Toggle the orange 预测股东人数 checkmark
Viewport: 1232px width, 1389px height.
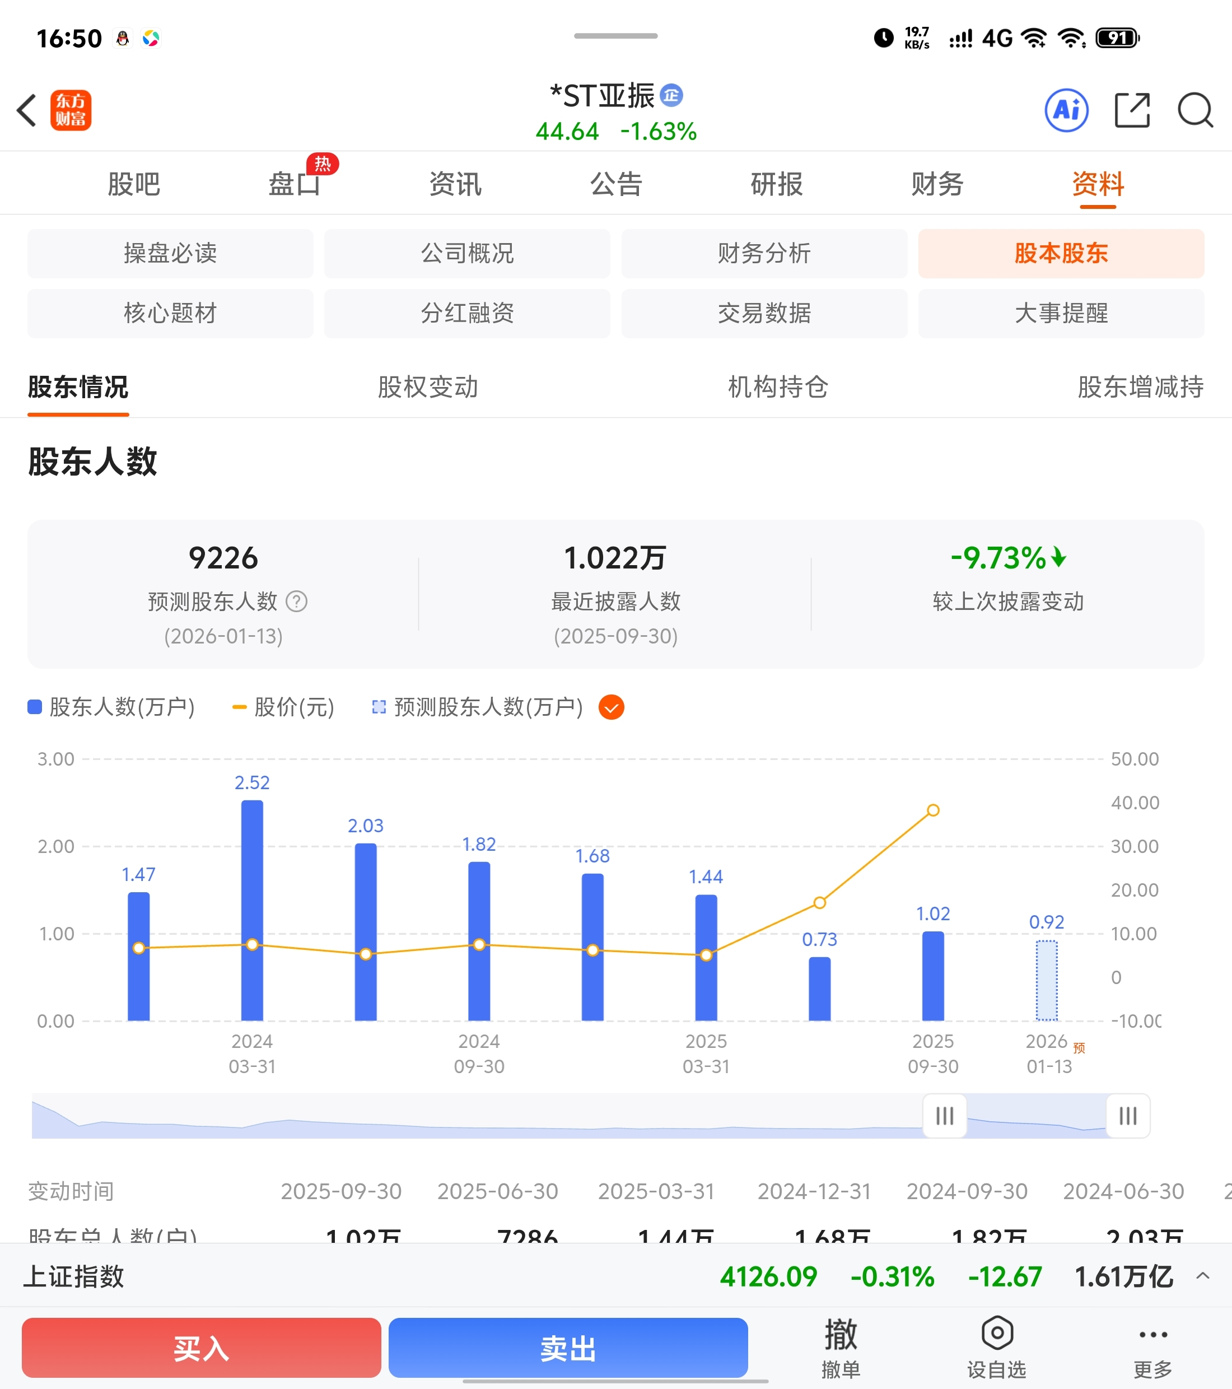(x=611, y=707)
